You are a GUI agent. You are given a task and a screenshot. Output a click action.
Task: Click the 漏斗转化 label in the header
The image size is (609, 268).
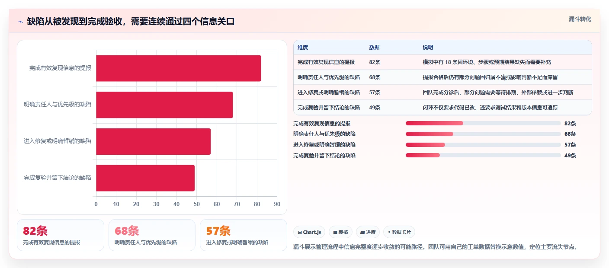click(x=580, y=19)
